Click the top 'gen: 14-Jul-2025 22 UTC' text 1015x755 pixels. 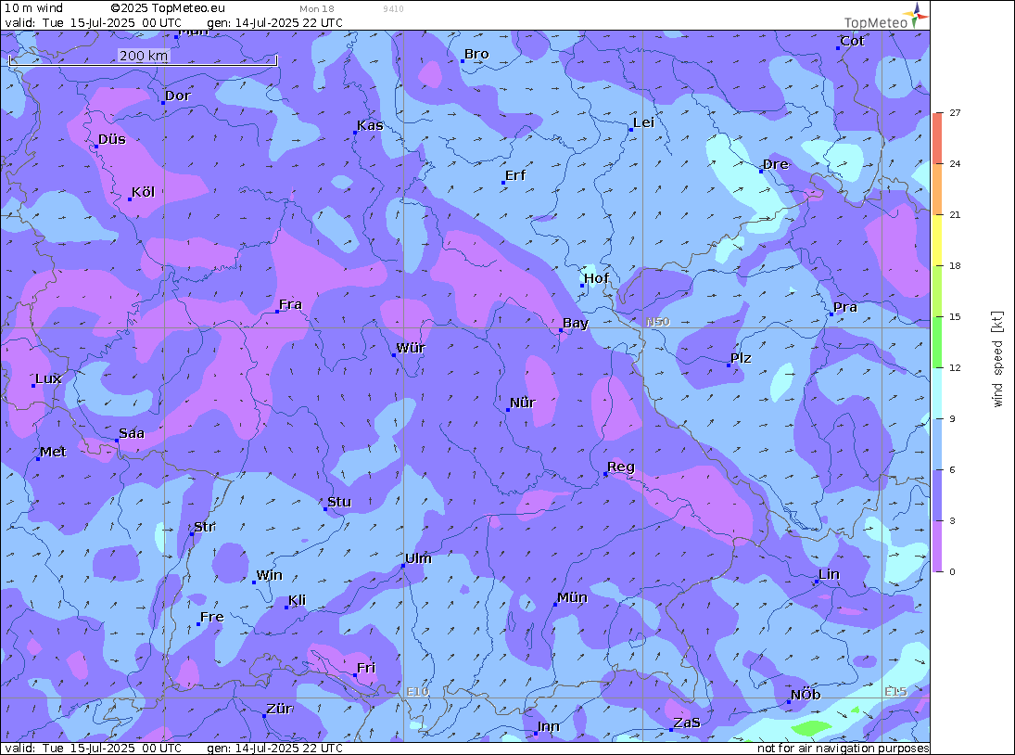[274, 22]
